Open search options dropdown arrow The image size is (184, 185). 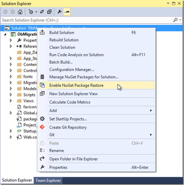pyautogui.click(x=180, y=20)
